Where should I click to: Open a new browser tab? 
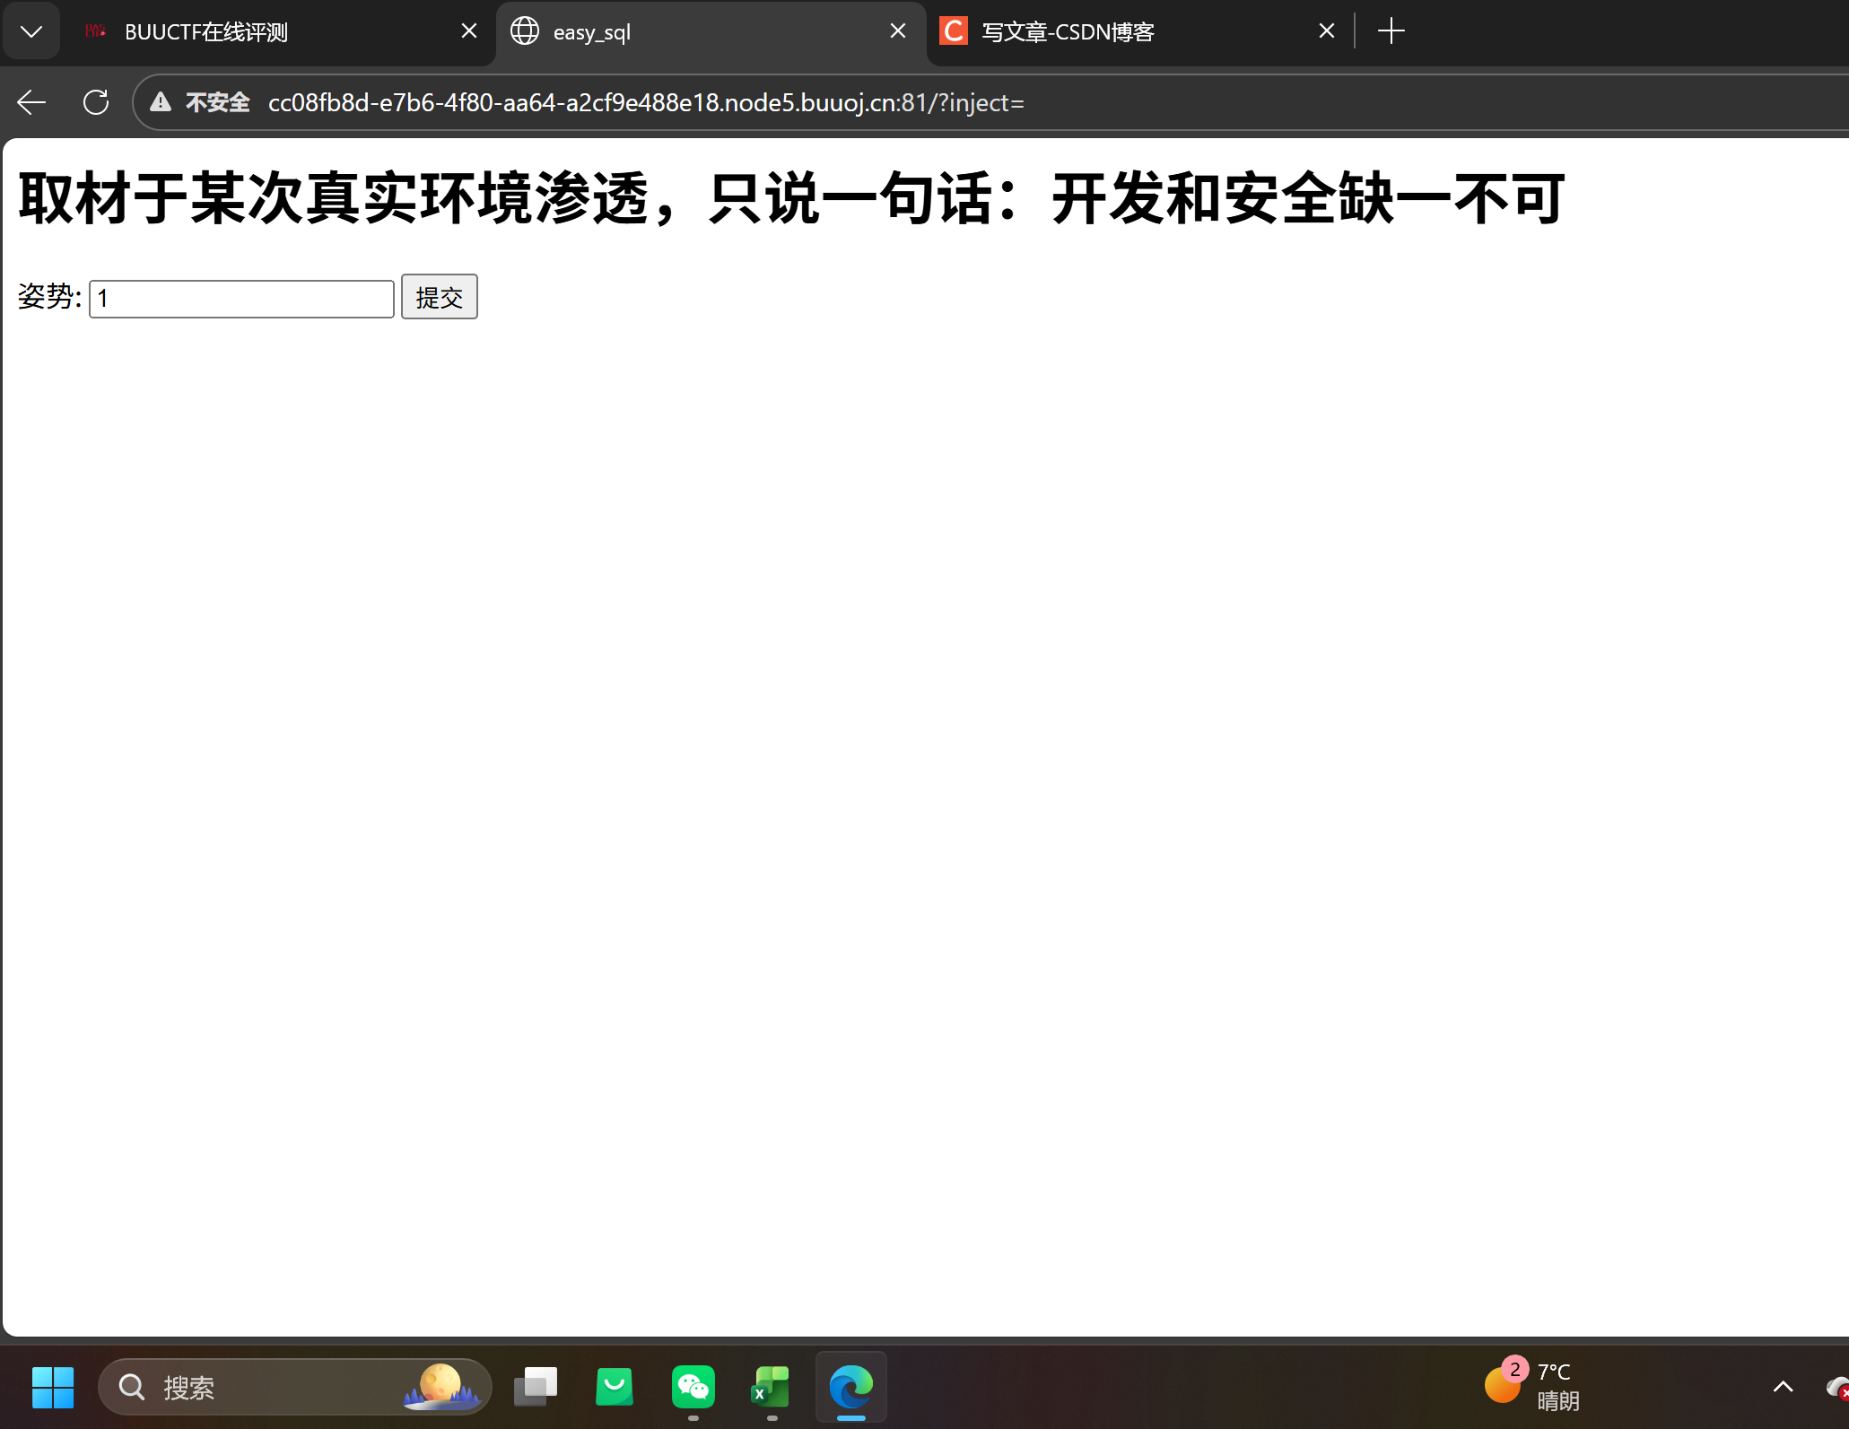coord(1391,30)
